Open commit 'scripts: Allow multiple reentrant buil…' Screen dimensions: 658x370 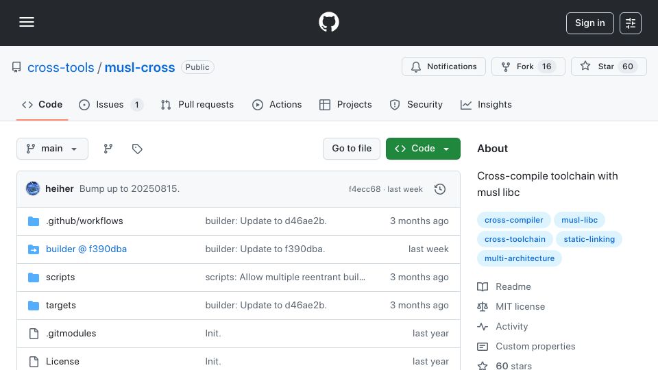click(x=285, y=277)
